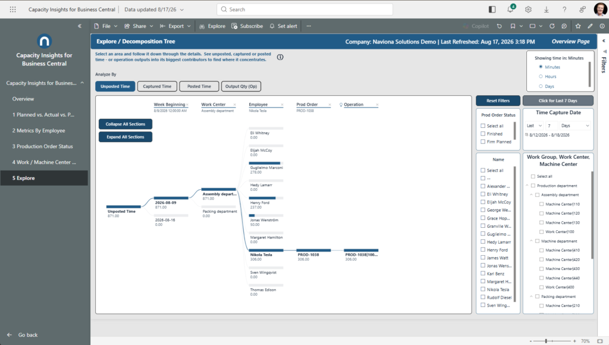This screenshot has height=345, width=609.
Task: Open the settings gear in the top bar
Action: coord(528,10)
